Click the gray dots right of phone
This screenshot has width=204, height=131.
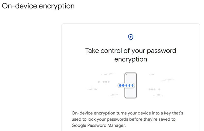pos(152,89)
